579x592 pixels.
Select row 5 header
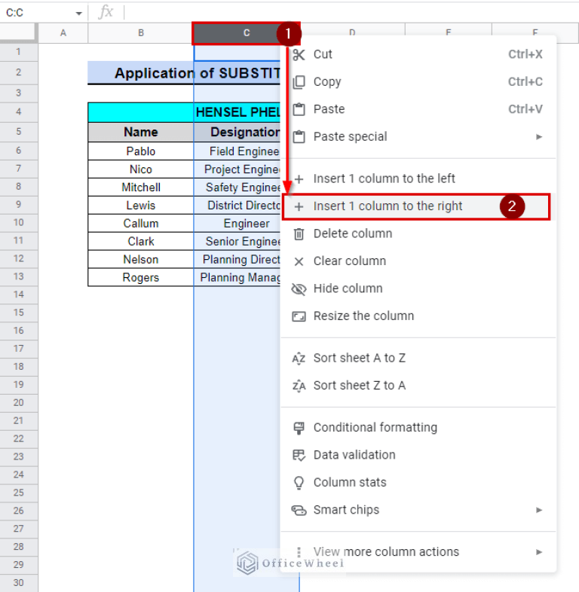tap(19, 132)
